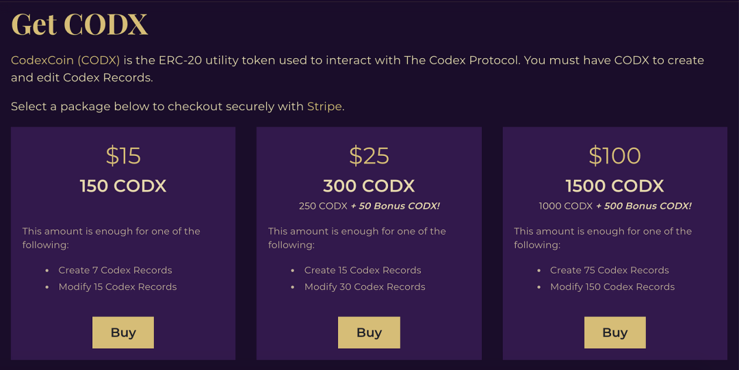Select the $15 price label
The height and width of the screenshot is (370, 739).
[123, 156]
